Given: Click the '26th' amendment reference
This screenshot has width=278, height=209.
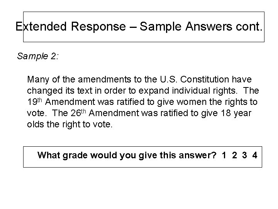Looking at the screenshot, I should click(x=78, y=113).
